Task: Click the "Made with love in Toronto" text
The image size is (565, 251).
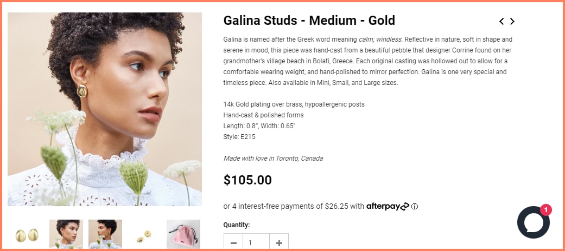Action: [x=273, y=158]
